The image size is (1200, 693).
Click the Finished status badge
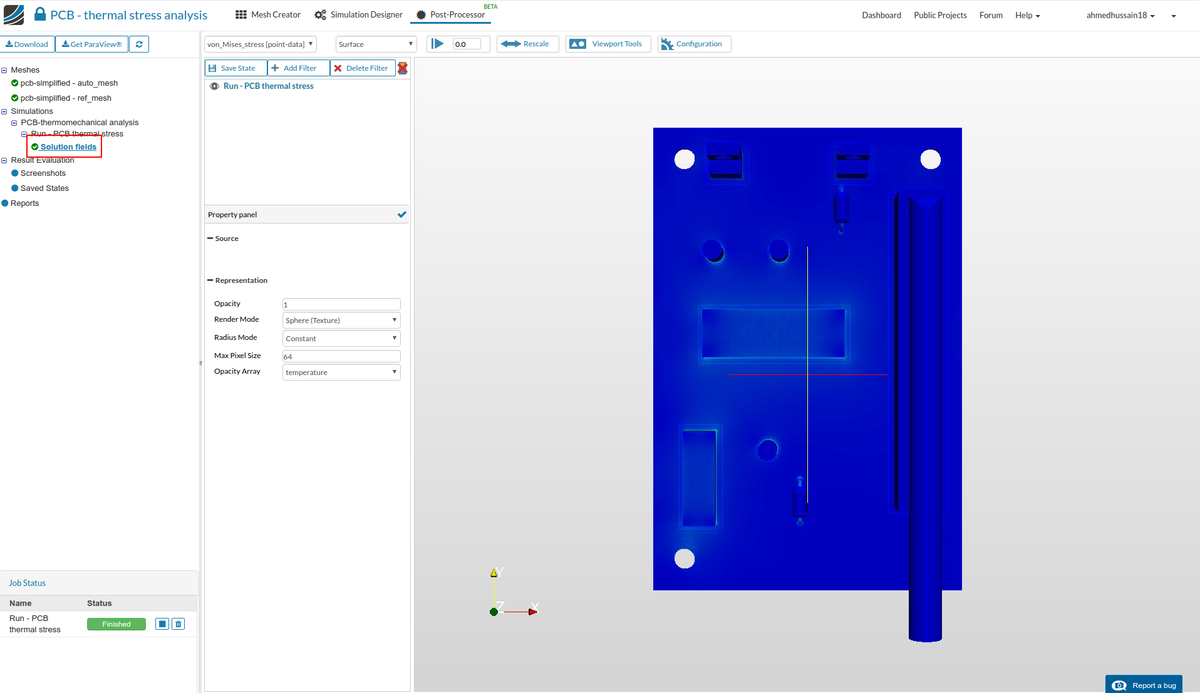(x=116, y=624)
